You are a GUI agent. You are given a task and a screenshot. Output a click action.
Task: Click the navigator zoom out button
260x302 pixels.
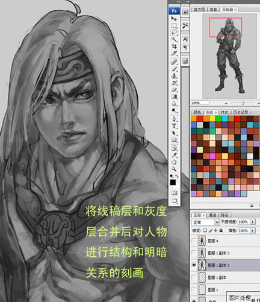point(226,103)
